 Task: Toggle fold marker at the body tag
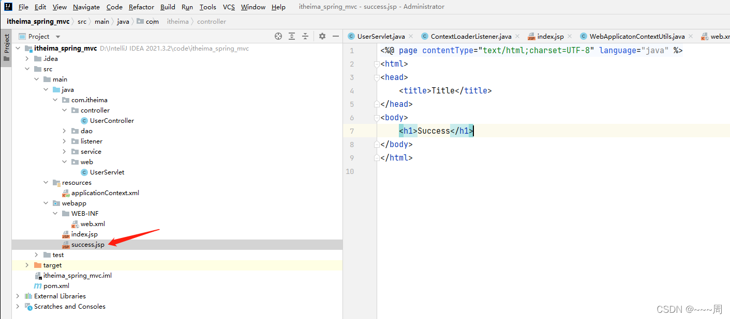point(377,118)
